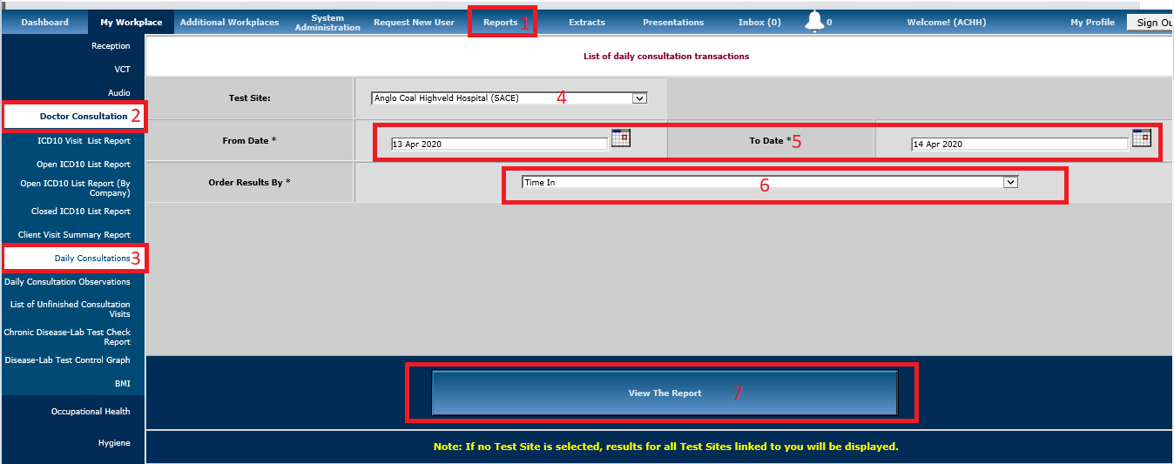
Task: Open Open ICD10 List Report (By Company)
Action: tap(73, 188)
